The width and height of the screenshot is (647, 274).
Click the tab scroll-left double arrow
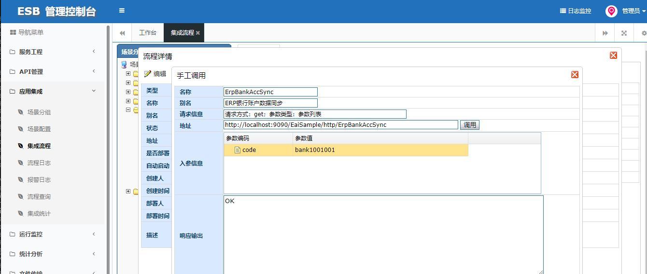coord(122,33)
